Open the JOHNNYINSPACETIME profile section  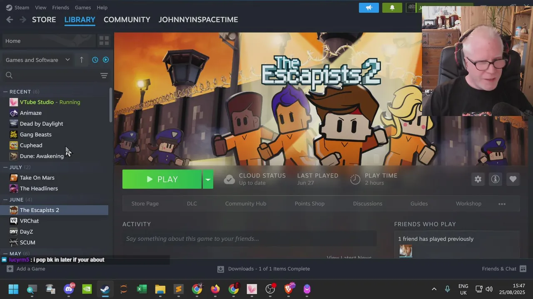(x=198, y=20)
